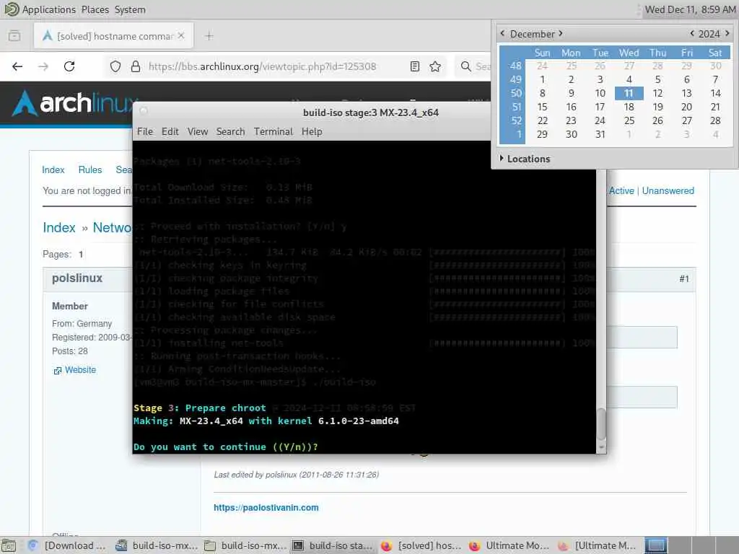739x554 pixels.
Task: Go to previous year before 2024
Action: click(692, 33)
